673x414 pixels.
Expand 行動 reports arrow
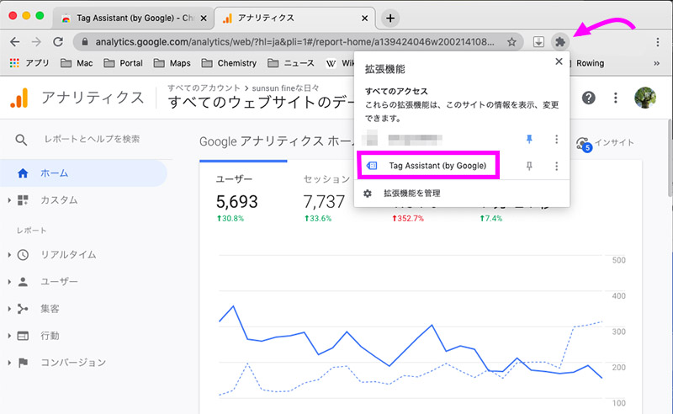pyautogui.click(x=9, y=336)
